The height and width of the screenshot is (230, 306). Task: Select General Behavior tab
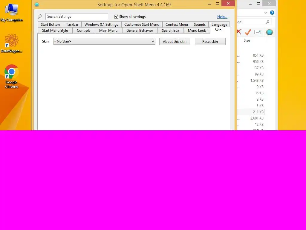point(140,31)
